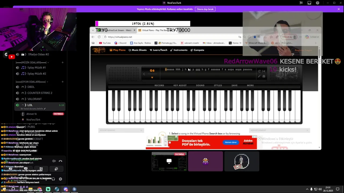This screenshot has height=193, width=344.
Task: Open the Discord bookmark
Action: 120,43
